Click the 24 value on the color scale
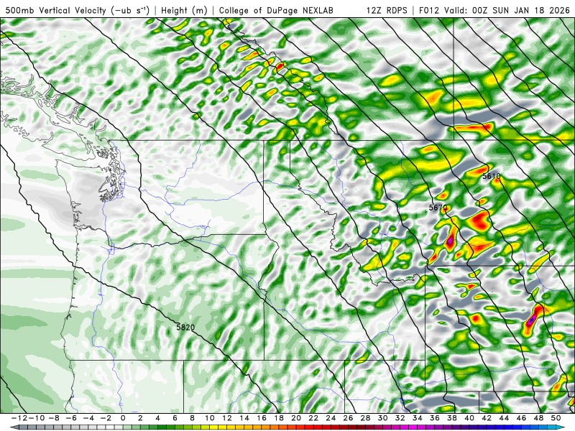 pyautogui.click(x=331, y=418)
